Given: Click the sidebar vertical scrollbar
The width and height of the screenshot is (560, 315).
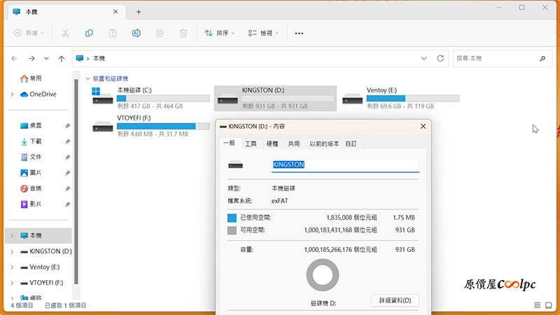Looking at the screenshot, I should (x=76, y=182).
